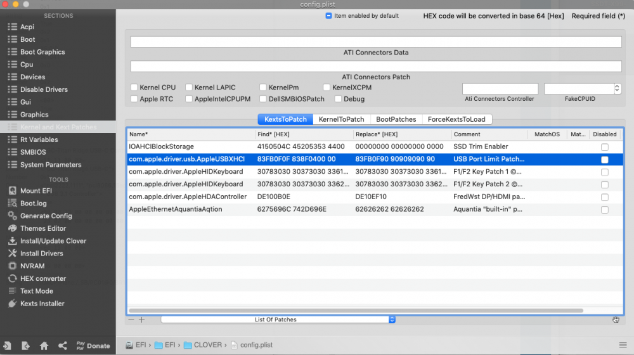
Task: Open the Kexts Installer tool
Action: click(x=42, y=304)
